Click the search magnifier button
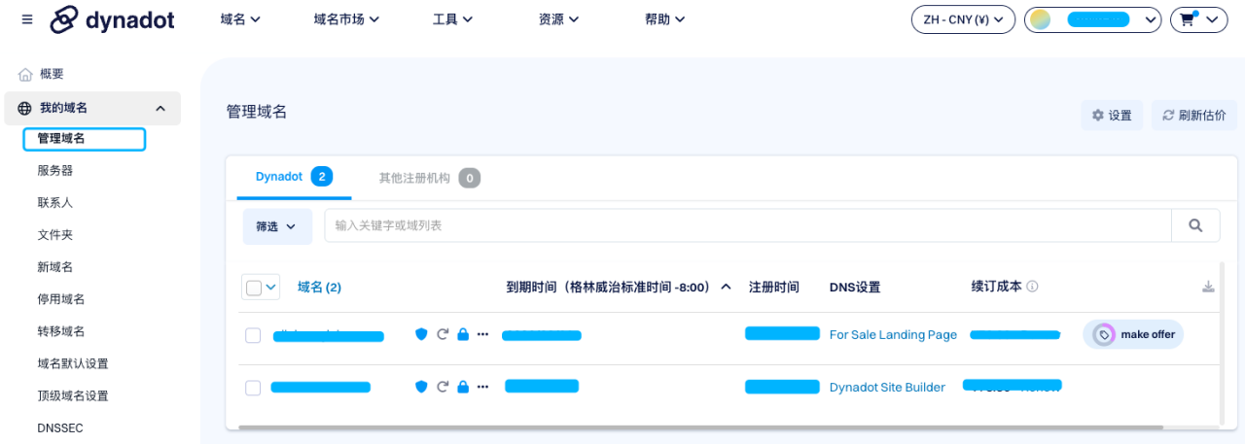This screenshot has height=444, width=1245. [x=1195, y=225]
